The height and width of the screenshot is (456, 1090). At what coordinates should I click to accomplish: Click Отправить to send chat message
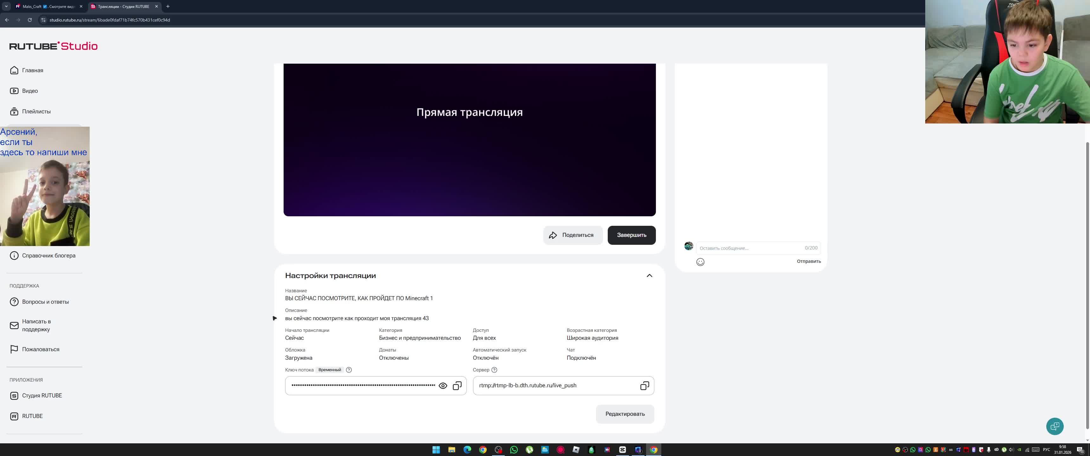[x=808, y=262]
